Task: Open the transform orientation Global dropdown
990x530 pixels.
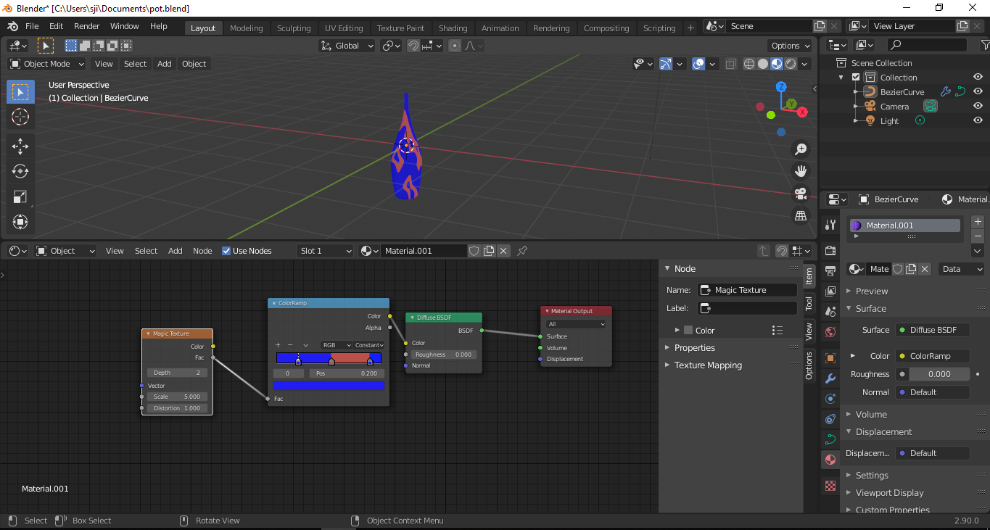Action: [x=347, y=45]
